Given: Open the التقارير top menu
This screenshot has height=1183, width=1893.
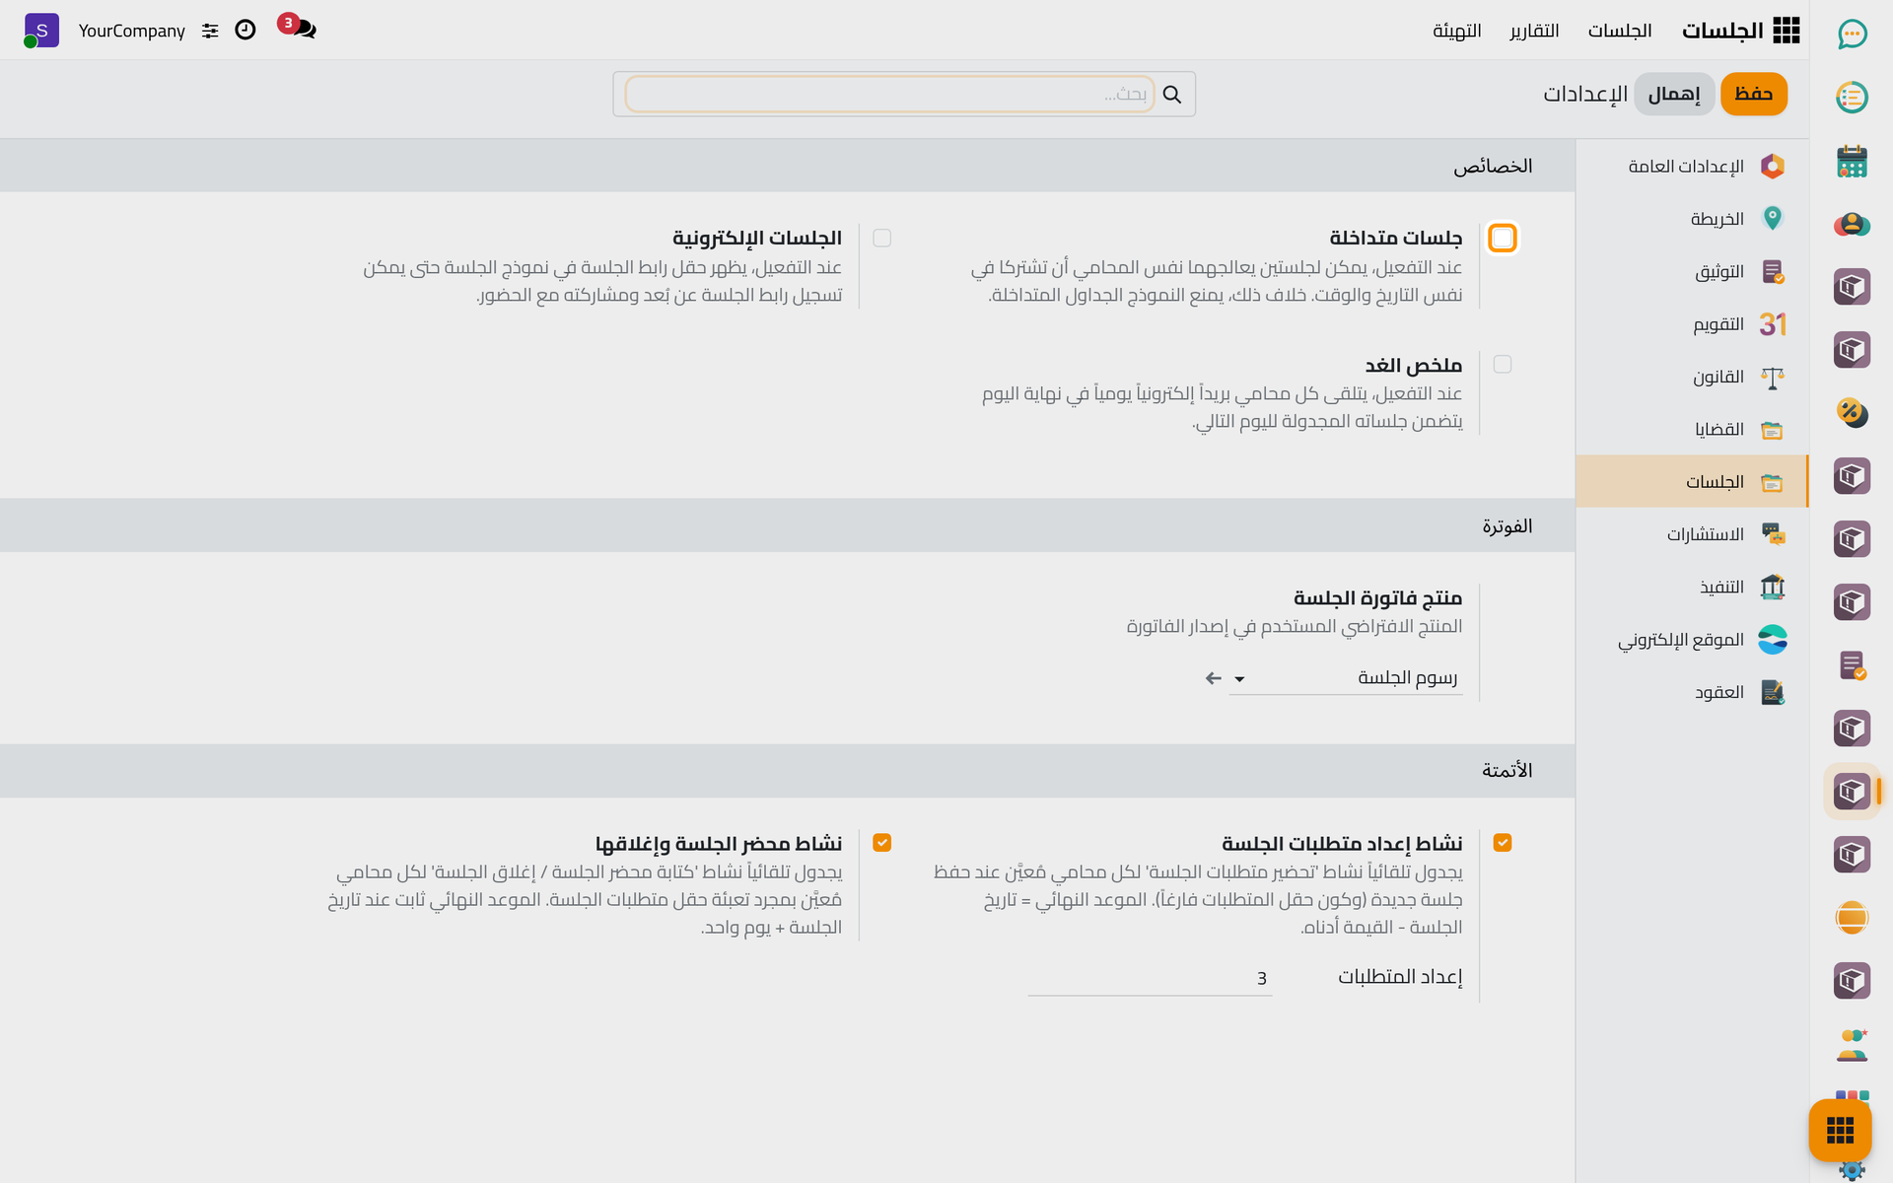Looking at the screenshot, I should tap(1534, 31).
